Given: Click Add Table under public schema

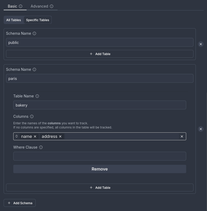Looking at the screenshot, I should 100,54.
